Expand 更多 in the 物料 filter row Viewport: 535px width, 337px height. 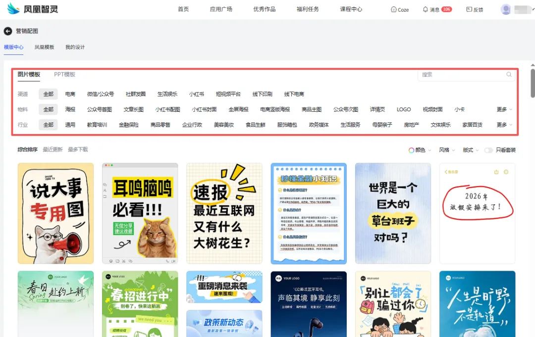point(502,109)
